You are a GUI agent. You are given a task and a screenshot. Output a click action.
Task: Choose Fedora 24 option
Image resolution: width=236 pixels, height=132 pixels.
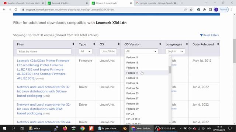click(146, 88)
